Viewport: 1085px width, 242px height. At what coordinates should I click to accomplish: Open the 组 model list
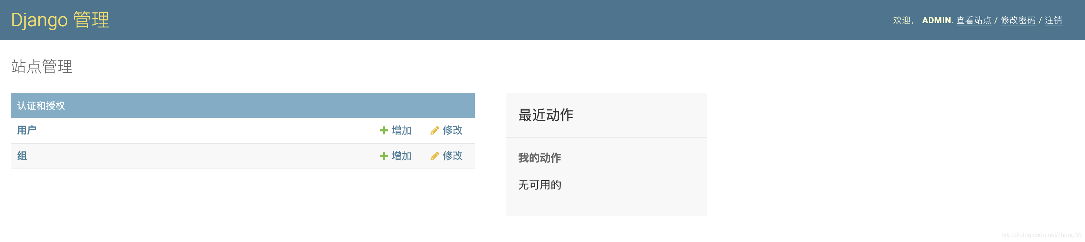click(x=22, y=156)
